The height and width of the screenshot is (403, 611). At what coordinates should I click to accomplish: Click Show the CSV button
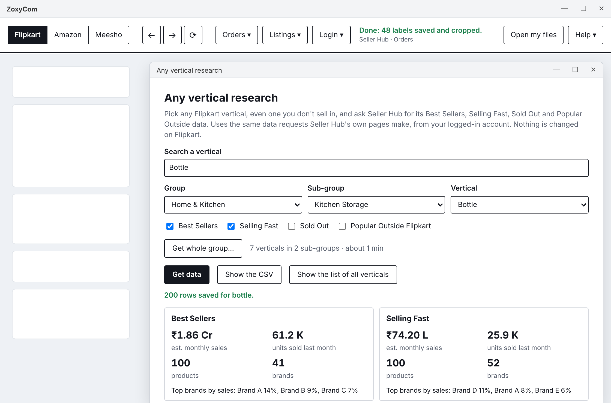point(249,275)
